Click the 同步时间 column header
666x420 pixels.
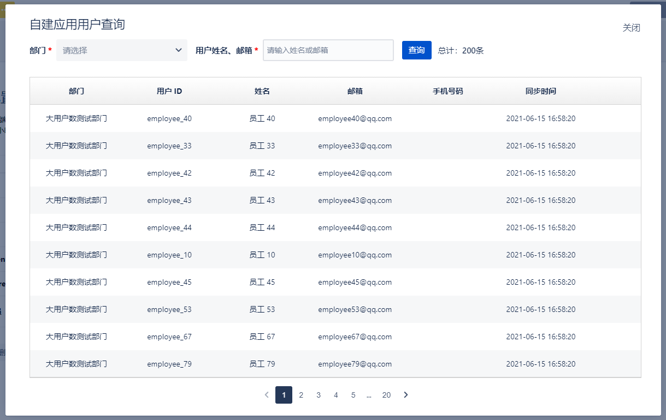(x=540, y=91)
